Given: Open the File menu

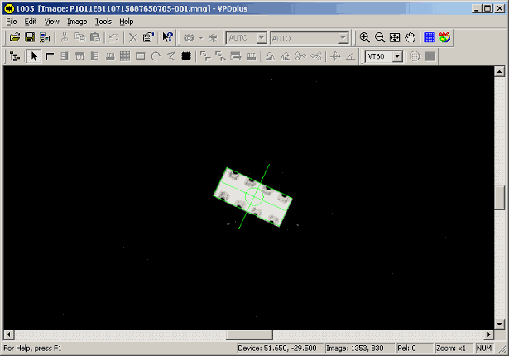Looking at the screenshot, I should coord(12,22).
